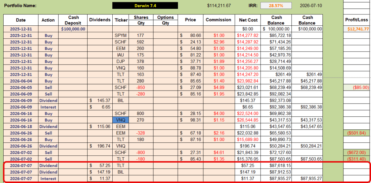Viewport: 371px width, 183px height.
Task: Select the highlighted blue VNQ ticker cell
Action: pyautogui.click(x=121, y=120)
